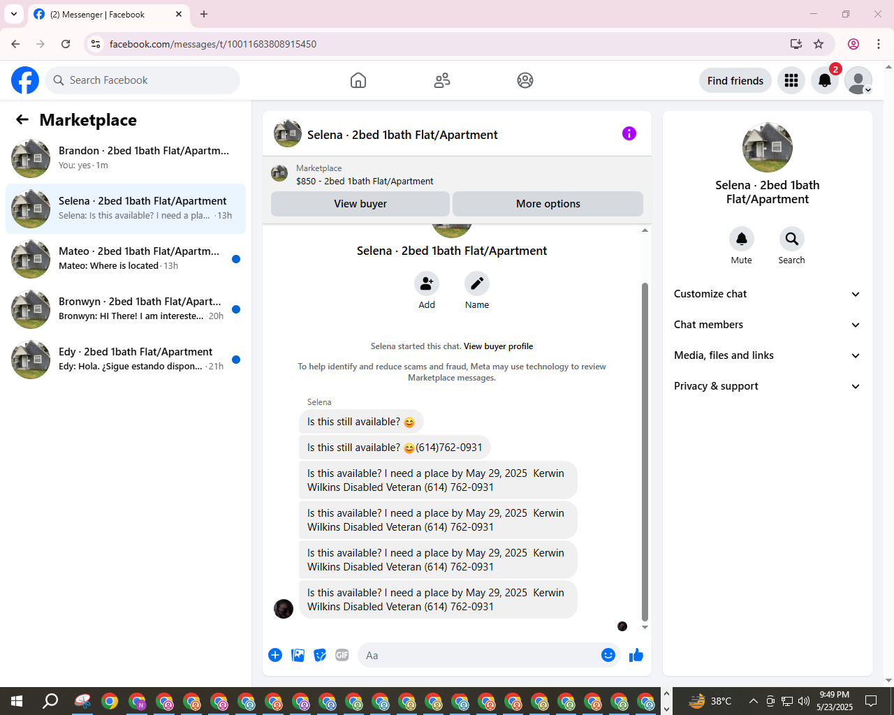Open Windows taskbar search
The width and height of the screenshot is (894, 715).
pyautogui.click(x=50, y=701)
